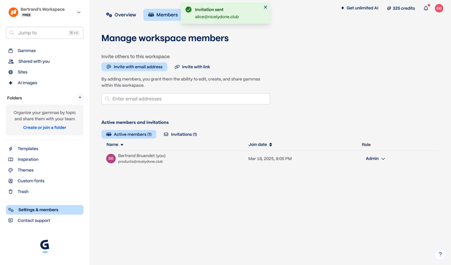The image size is (451, 265).
Task: Click the FREE plan badge
Action: click(x=26, y=15)
